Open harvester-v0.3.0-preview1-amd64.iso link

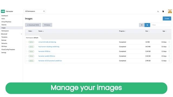pos(50,61)
